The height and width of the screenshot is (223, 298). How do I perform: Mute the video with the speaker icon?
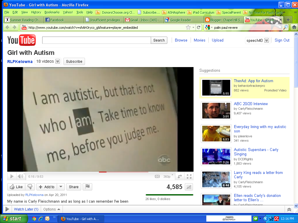point(21,176)
